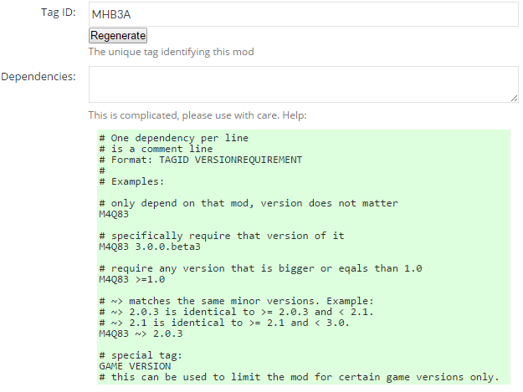
Task: Click the 'M4Q83 ~> 2.0.3' example line
Action: [x=141, y=333]
